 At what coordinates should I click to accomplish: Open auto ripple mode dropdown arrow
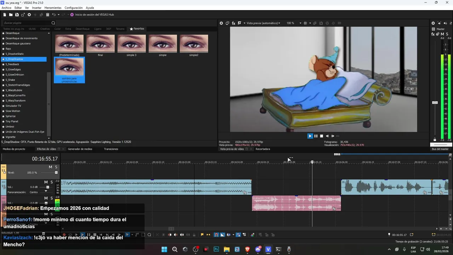(233, 234)
